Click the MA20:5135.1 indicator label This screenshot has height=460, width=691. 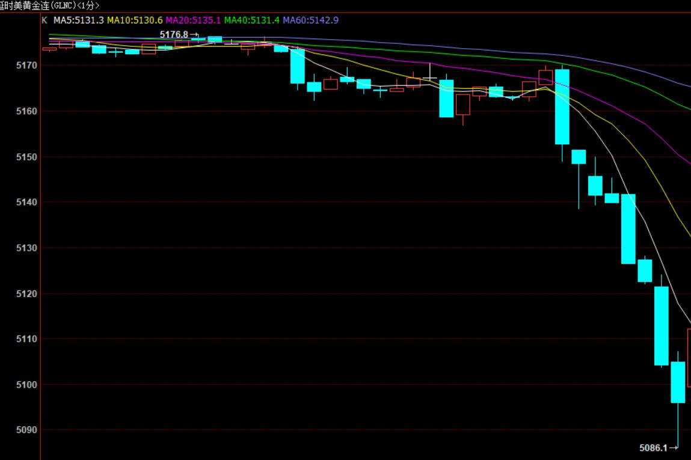[x=193, y=20]
